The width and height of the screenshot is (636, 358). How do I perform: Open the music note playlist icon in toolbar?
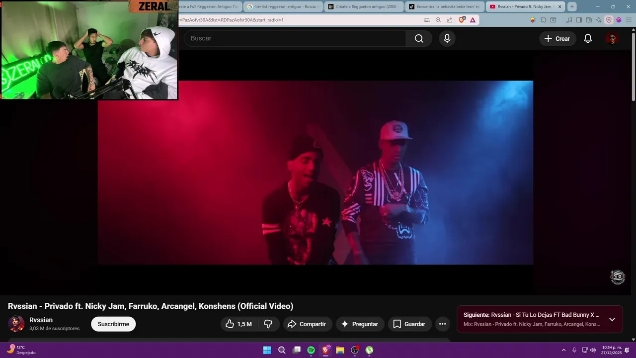pos(569,20)
